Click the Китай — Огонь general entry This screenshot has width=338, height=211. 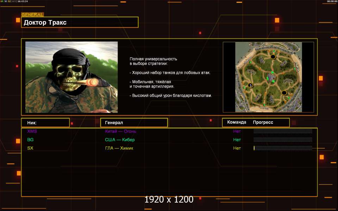120,131
